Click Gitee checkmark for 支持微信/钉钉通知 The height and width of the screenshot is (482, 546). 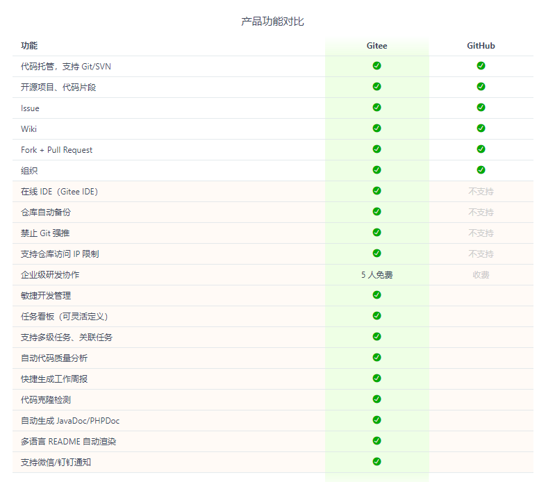377,461
